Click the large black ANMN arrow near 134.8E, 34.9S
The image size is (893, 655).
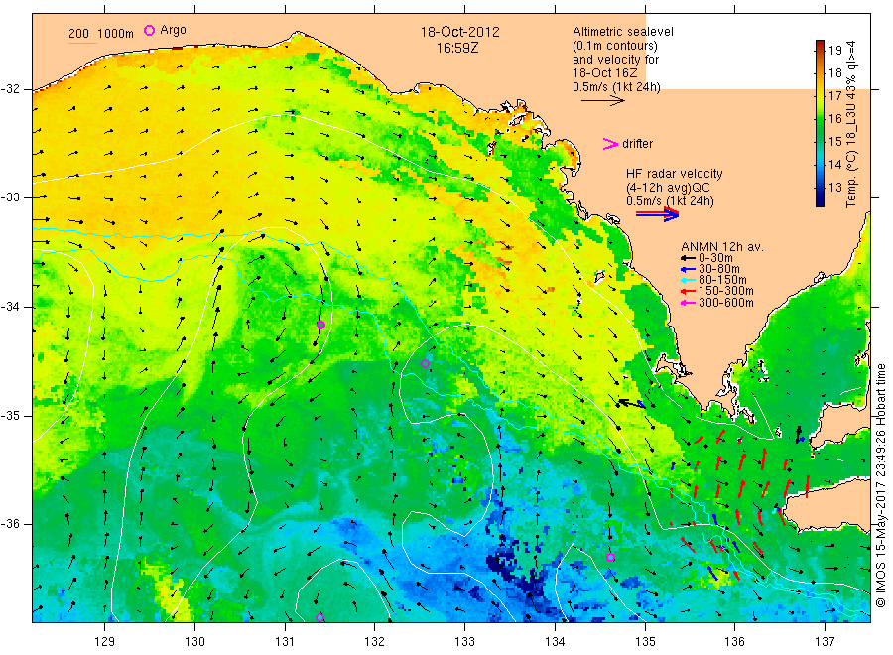click(632, 403)
